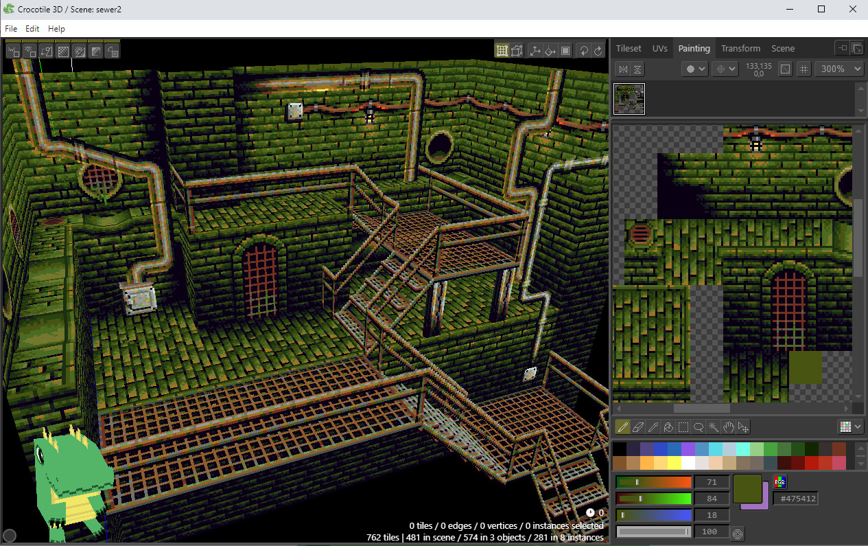
Task: Open the Edit menu
Action: (x=32, y=29)
